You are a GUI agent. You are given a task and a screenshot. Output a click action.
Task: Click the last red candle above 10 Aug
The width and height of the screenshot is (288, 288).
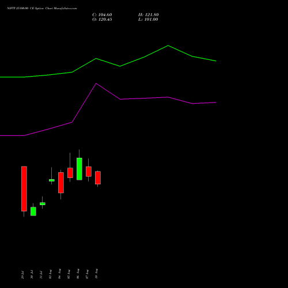(x=98, y=178)
